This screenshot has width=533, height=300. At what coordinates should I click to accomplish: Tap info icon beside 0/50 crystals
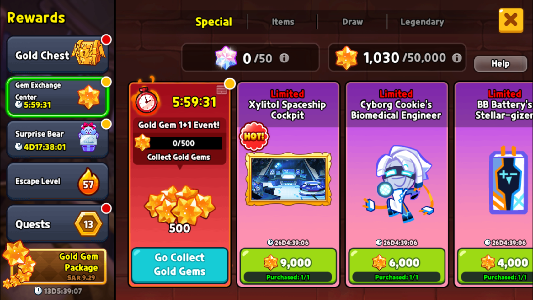(284, 58)
